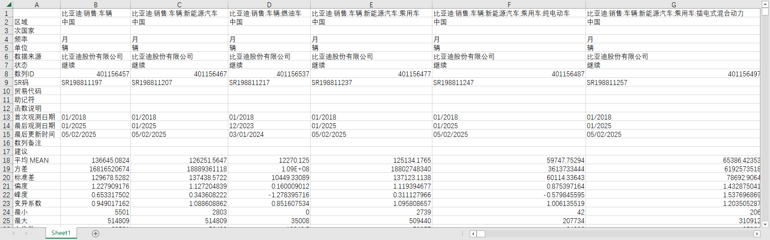Select standard deviation 10449.33089
Image resolution: width=770 pixels, height=240 pixels.
coord(269,177)
